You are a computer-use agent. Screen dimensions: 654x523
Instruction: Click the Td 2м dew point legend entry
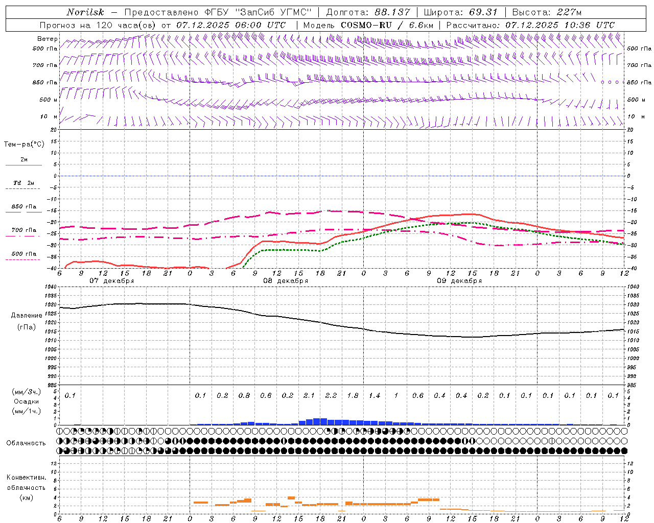click(24, 183)
